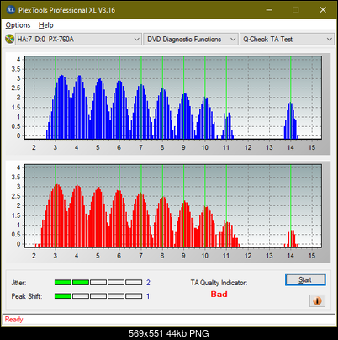Open the Help menu

click(46, 25)
